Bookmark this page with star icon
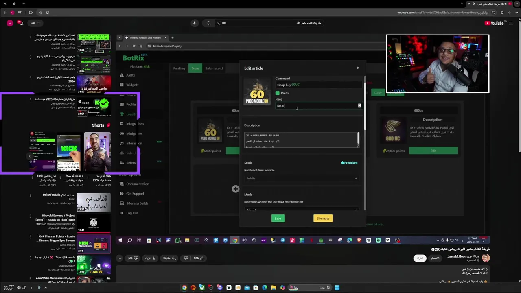521x293 pixels. (x=40, y=13)
